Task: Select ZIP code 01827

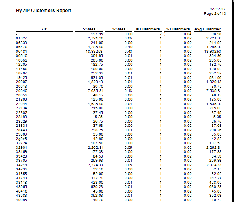Action: (x=21, y=38)
